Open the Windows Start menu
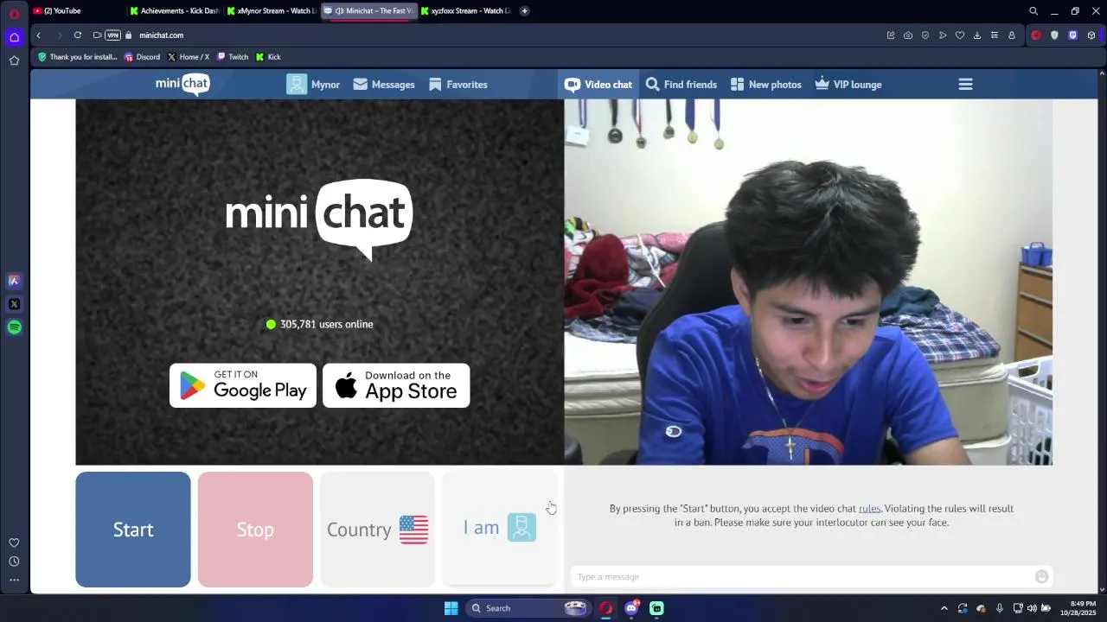 click(x=451, y=608)
